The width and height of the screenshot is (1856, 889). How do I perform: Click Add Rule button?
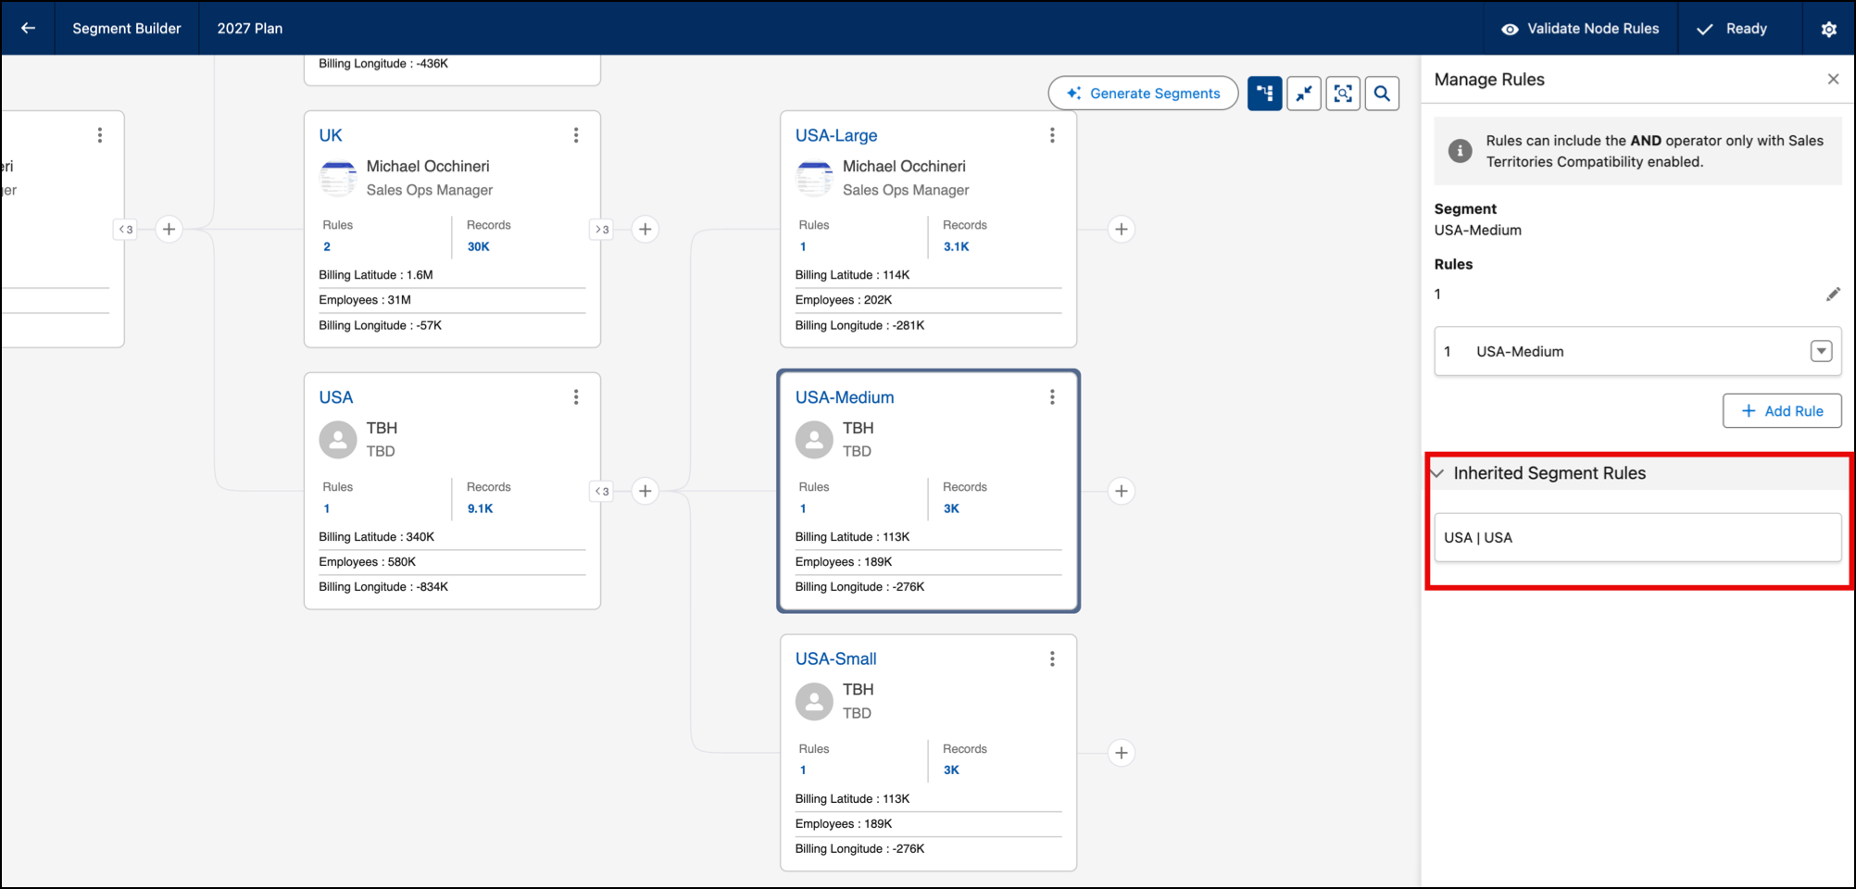[x=1782, y=411]
